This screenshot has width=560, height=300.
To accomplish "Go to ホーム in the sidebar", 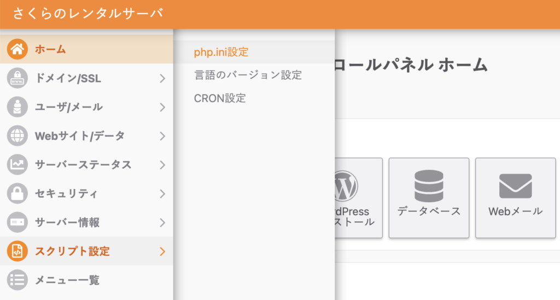I will click(x=86, y=49).
